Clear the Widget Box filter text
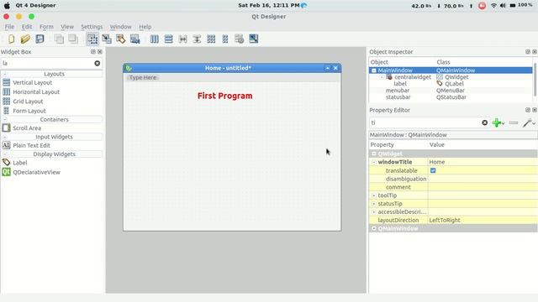538x302 pixels. (98, 64)
